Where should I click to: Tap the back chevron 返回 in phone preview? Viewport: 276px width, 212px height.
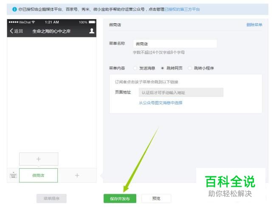click(16, 31)
